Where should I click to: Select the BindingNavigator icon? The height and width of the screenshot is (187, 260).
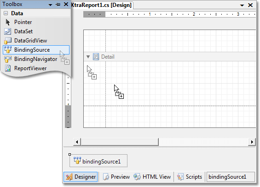(8, 59)
